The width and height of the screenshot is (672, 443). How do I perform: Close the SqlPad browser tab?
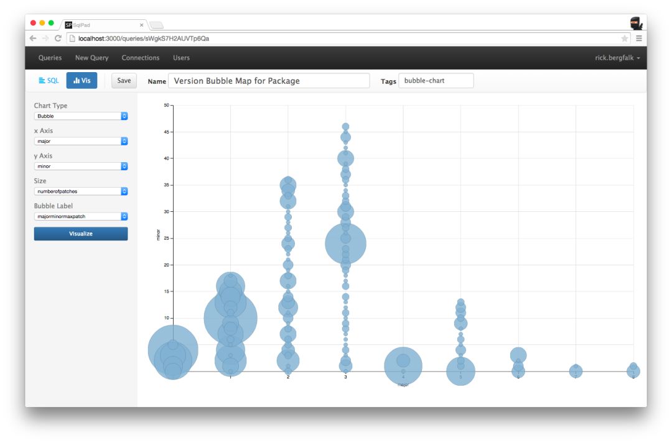[141, 25]
